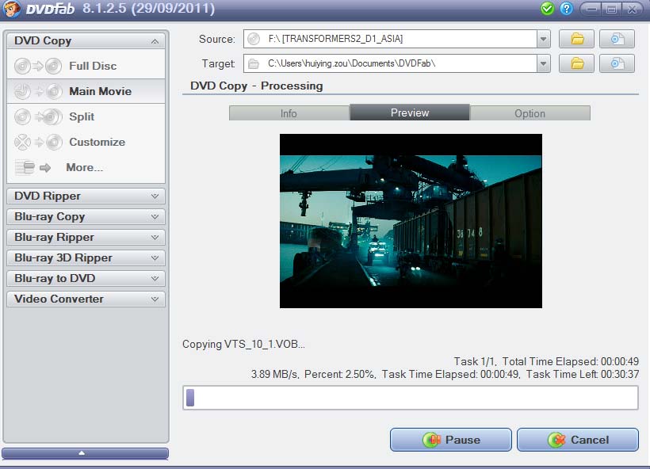650x469 pixels.
Task: Pause the copy process
Action: click(450, 440)
